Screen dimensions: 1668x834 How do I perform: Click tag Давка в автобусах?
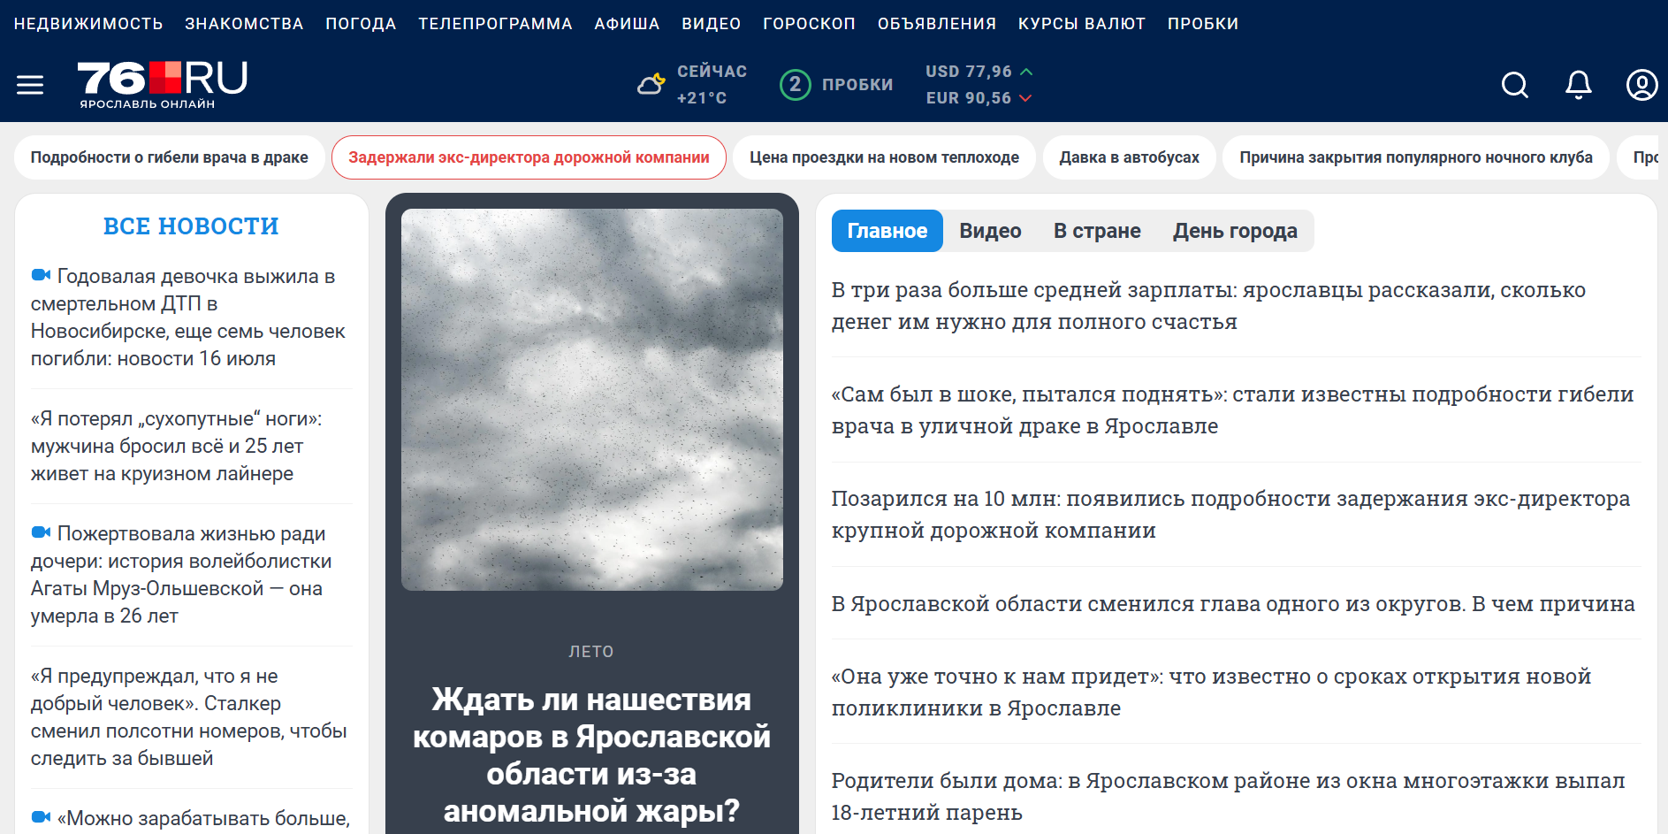(1130, 157)
